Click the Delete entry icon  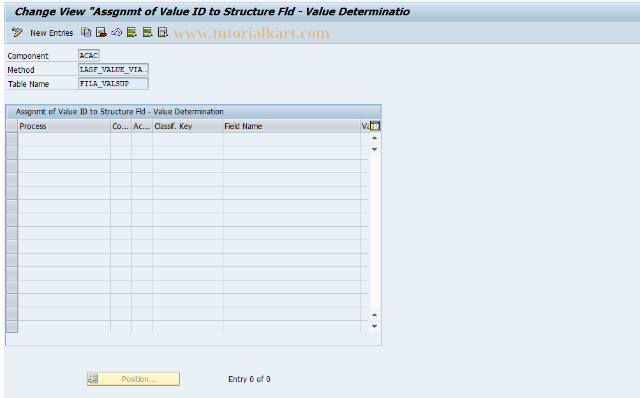click(x=101, y=33)
